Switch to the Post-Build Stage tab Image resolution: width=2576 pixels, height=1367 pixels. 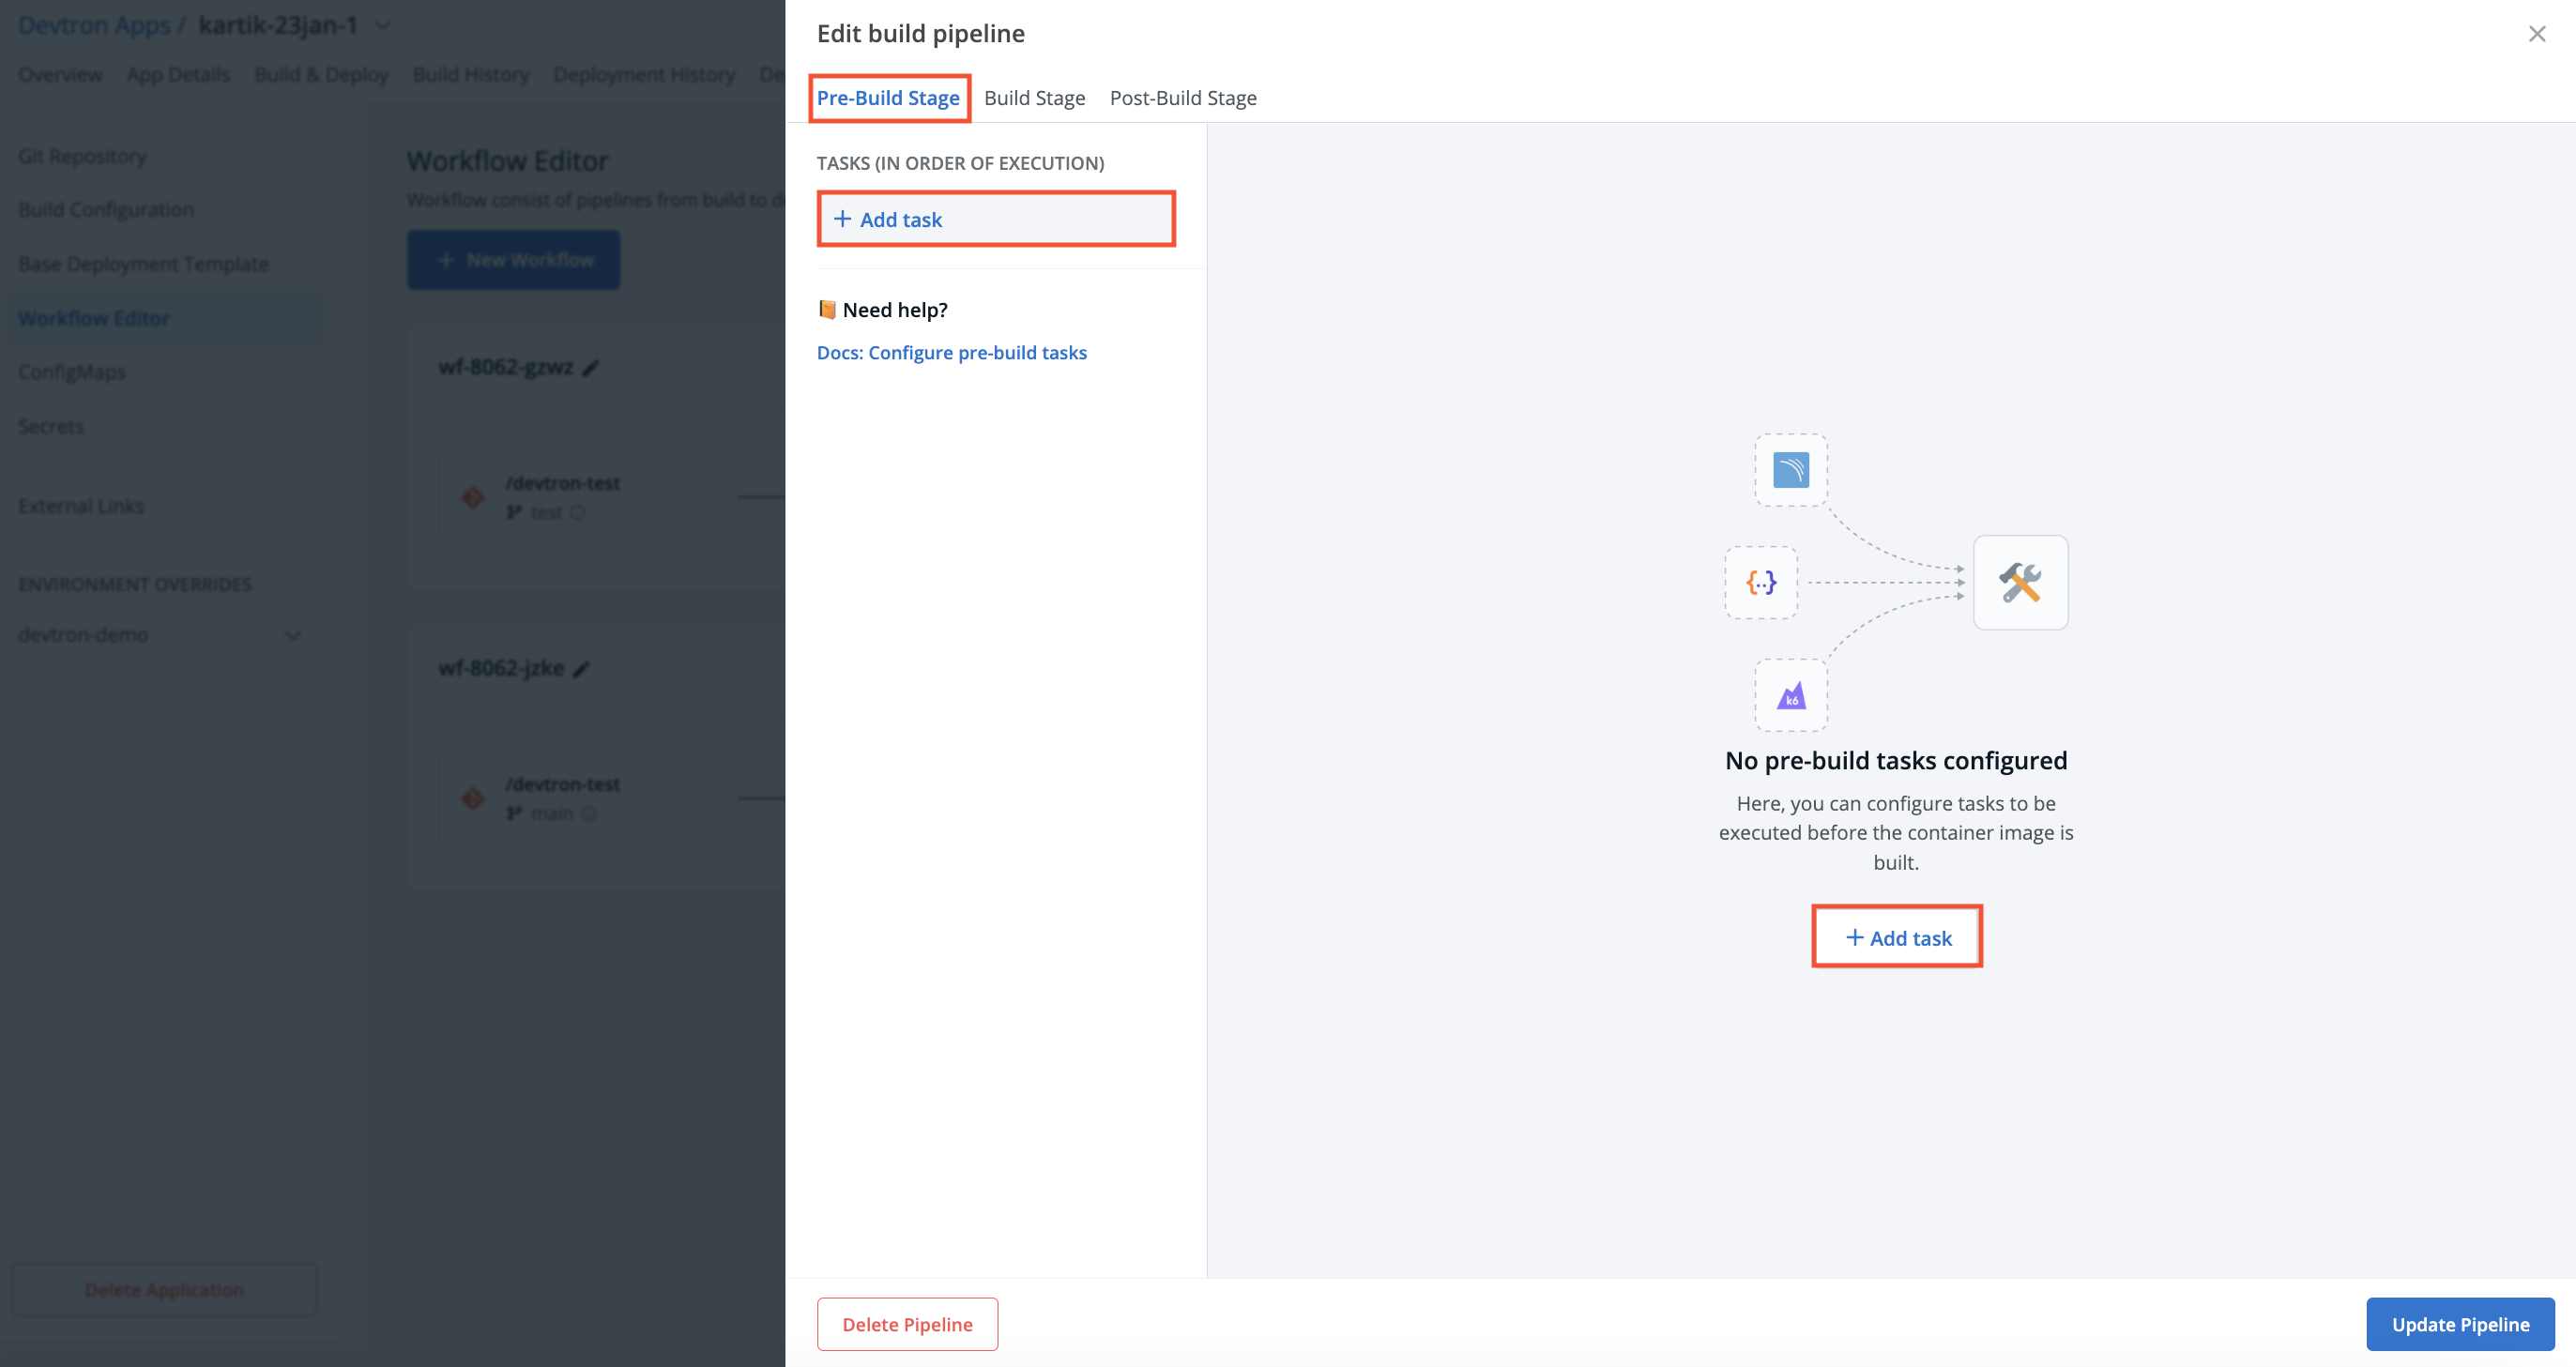(x=1183, y=98)
